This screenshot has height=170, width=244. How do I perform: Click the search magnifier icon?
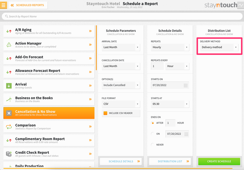coord(7,16)
